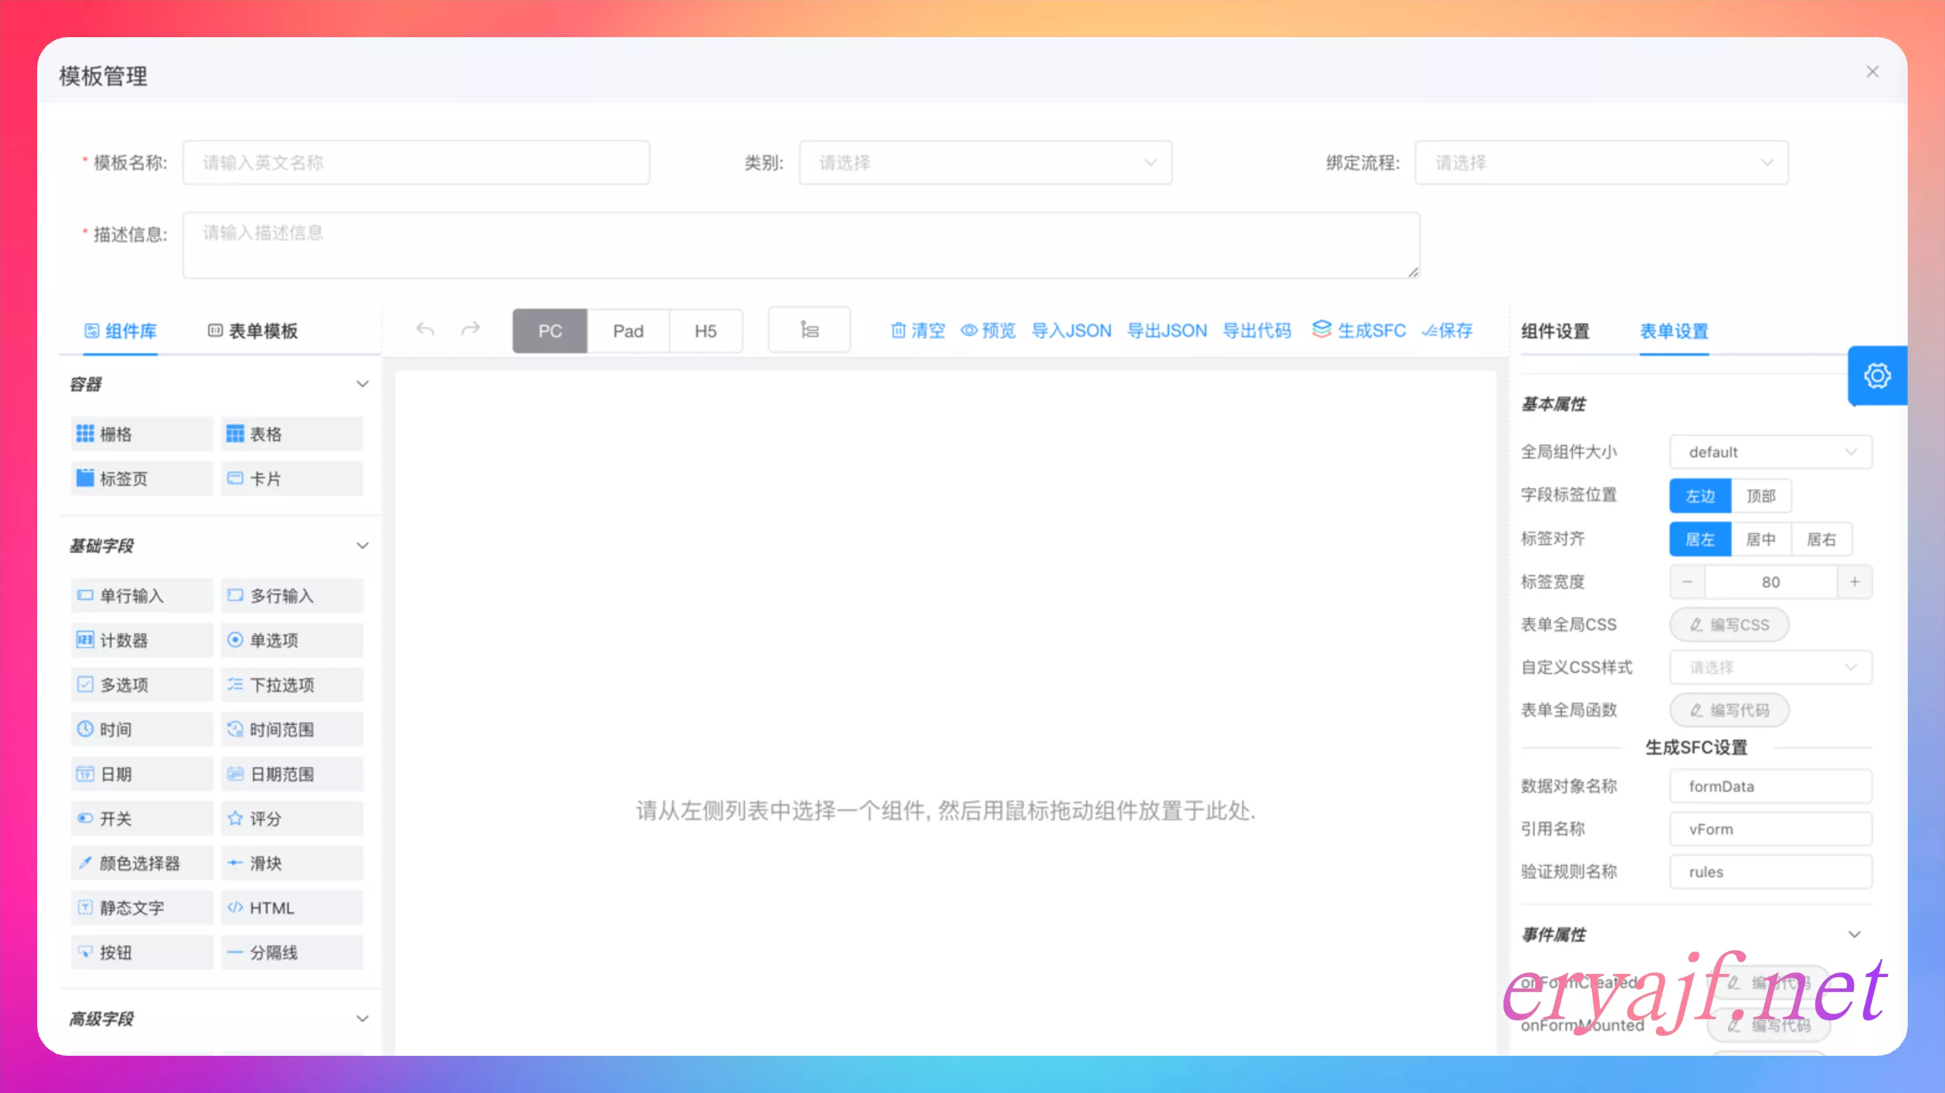Decrease the 标签宽度 label width value
The height and width of the screenshot is (1093, 1945).
pos(1688,582)
